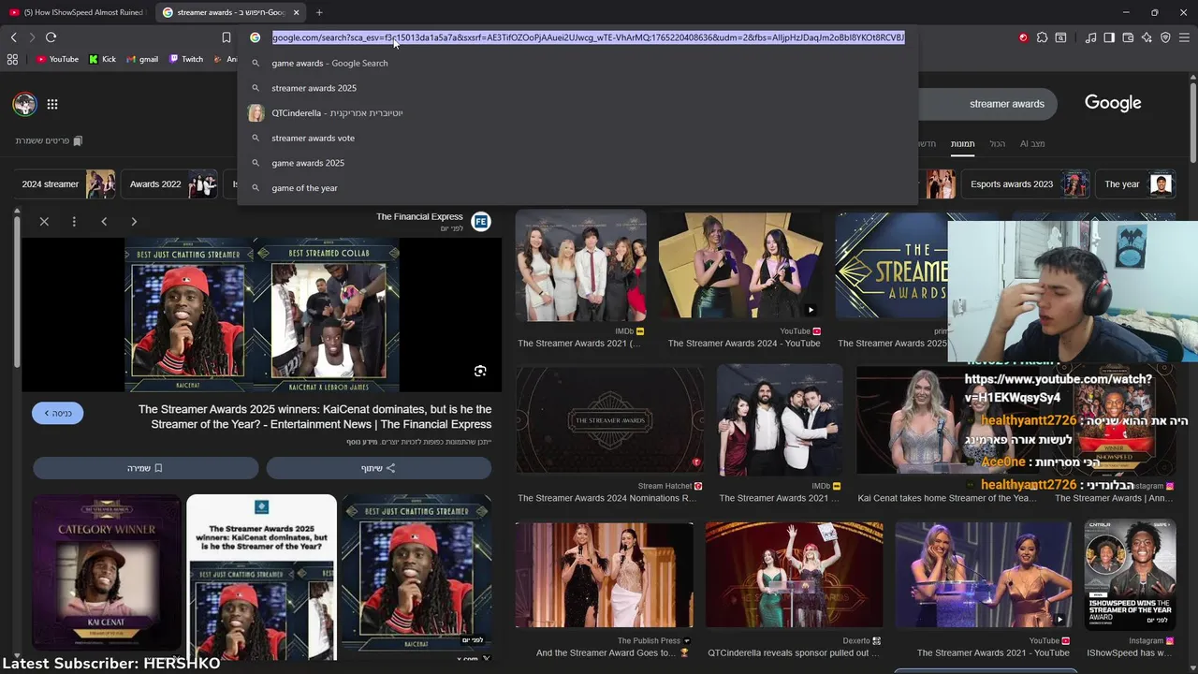The image size is (1198, 674).
Task: Go to previous image in preview panel
Action: tap(104, 222)
